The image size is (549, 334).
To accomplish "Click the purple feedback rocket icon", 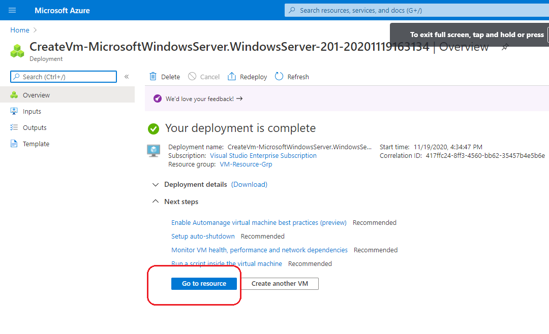I will pyautogui.click(x=158, y=98).
